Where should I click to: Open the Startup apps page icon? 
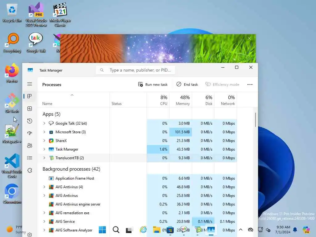coord(30,133)
